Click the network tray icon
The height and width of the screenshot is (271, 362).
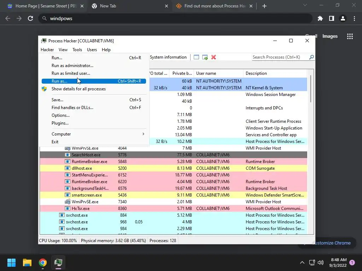pyautogui.click(x=312, y=263)
